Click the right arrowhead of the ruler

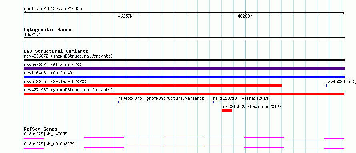point(344,12)
